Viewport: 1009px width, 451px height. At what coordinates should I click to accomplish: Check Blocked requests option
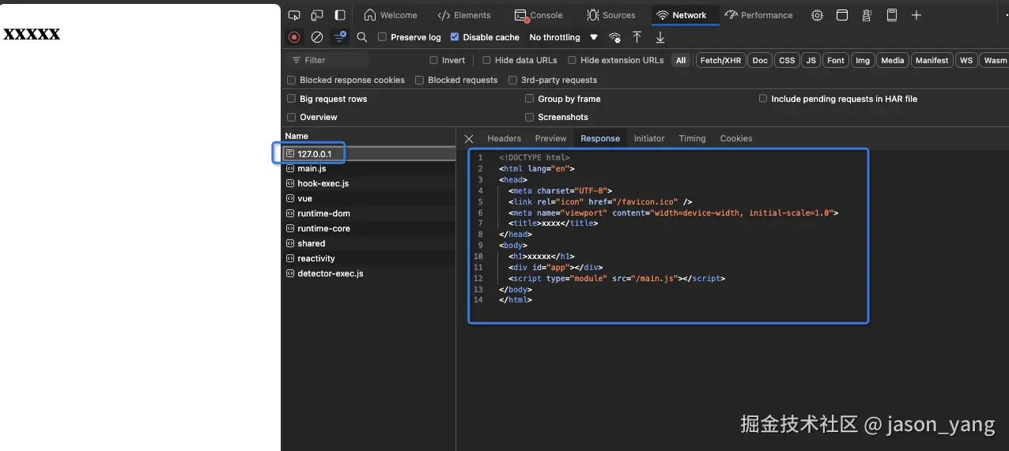click(419, 80)
